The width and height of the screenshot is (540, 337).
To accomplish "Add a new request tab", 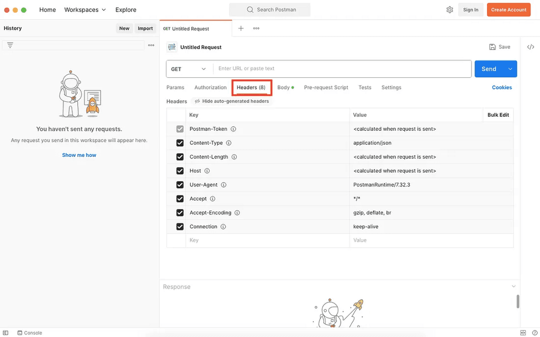I will pyautogui.click(x=241, y=28).
